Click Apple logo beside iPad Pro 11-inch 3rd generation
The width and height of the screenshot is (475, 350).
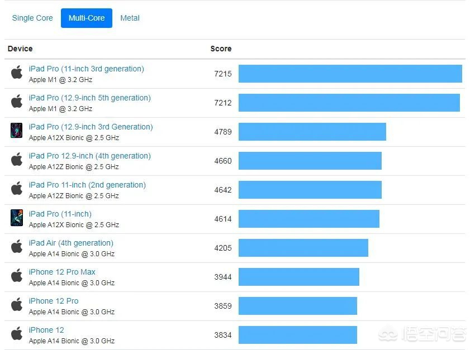[17, 73]
